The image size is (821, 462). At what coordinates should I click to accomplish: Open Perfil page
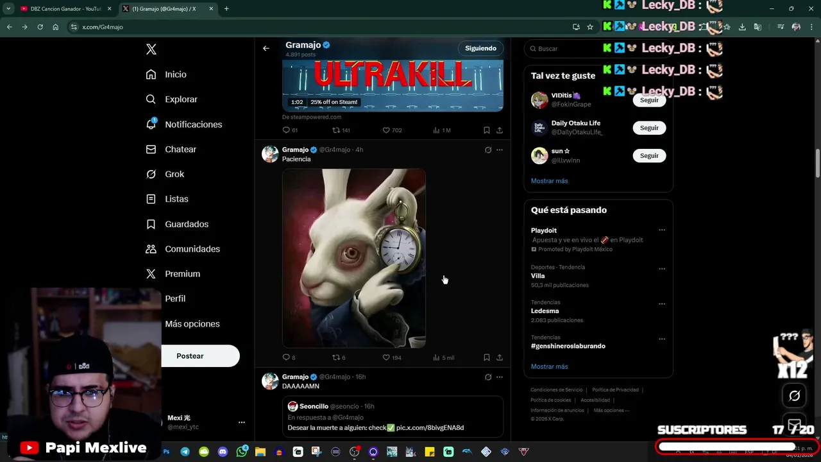coord(174,298)
